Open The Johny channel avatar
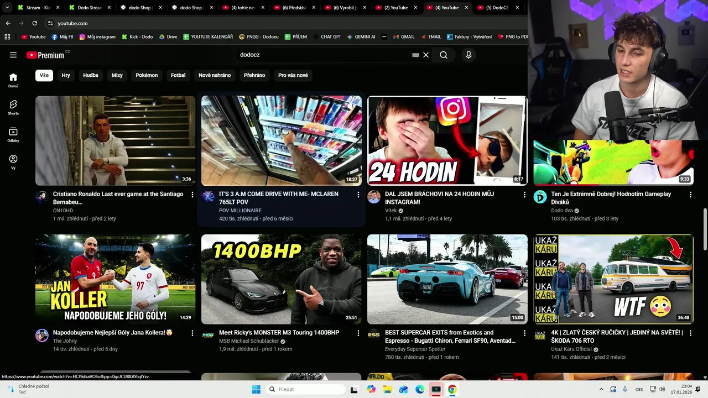708x398 pixels. (x=42, y=336)
